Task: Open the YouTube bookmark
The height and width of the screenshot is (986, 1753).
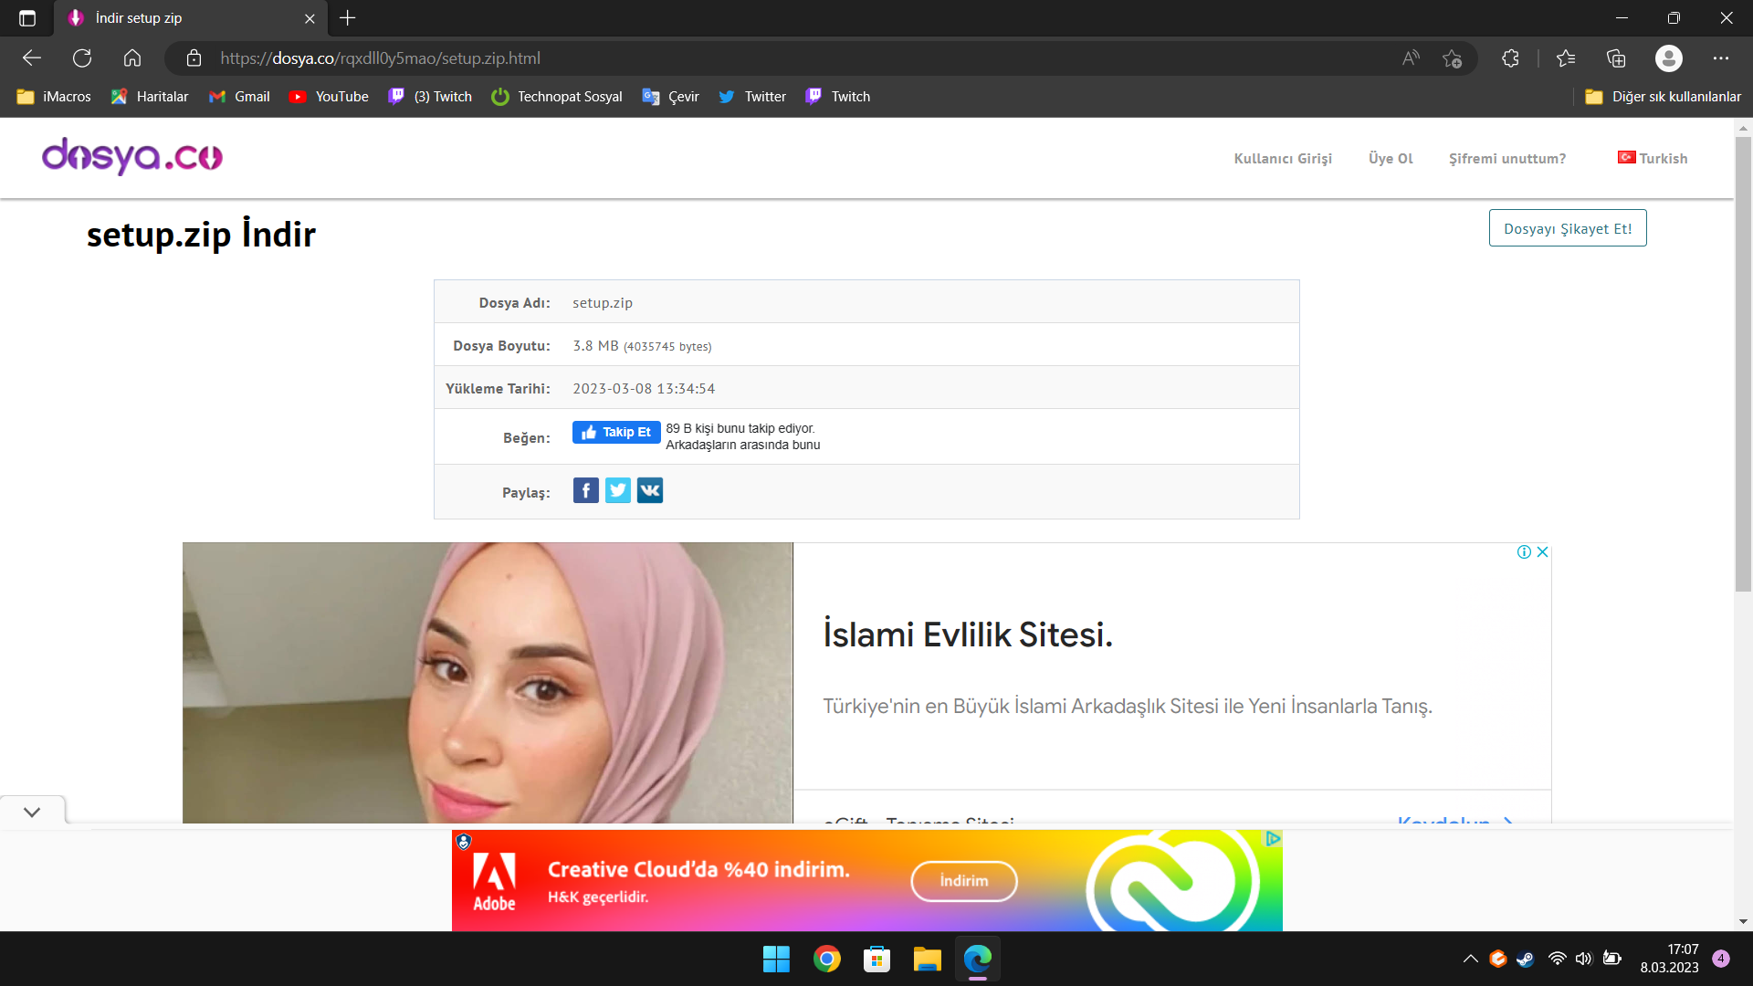Action: pyautogui.click(x=329, y=97)
